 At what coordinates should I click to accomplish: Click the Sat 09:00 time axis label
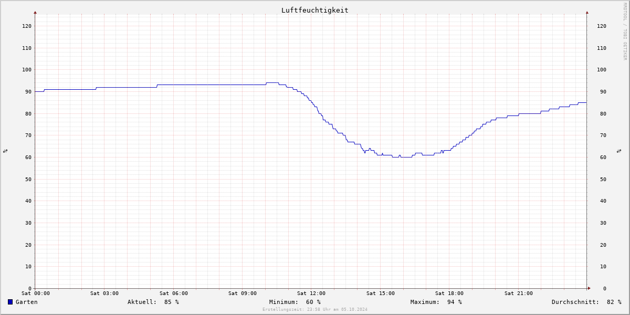(243, 293)
